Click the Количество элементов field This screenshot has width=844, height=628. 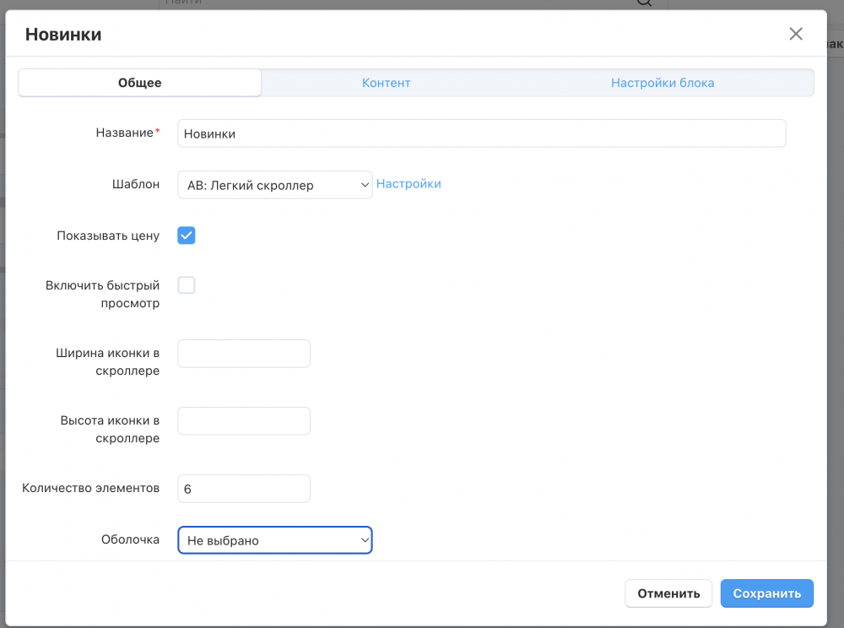244,489
